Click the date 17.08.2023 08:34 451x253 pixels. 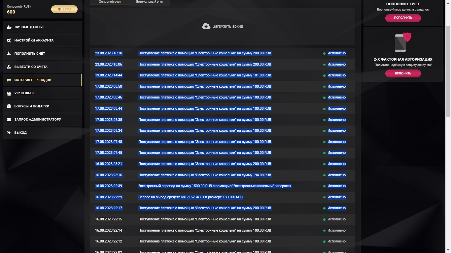(x=109, y=131)
